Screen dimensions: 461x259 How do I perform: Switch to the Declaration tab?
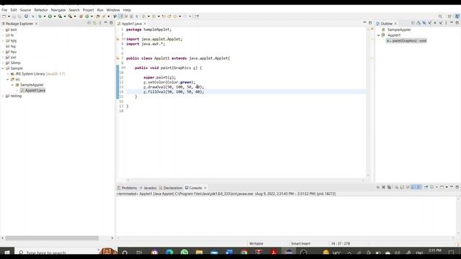(x=171, y=188)
